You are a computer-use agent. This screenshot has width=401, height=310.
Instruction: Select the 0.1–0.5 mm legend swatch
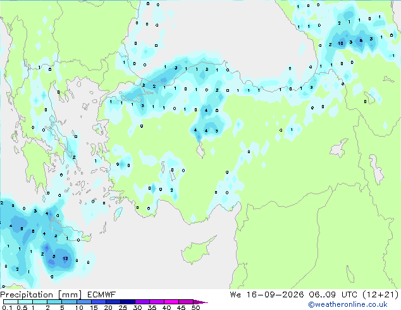(x=11, y=302)
